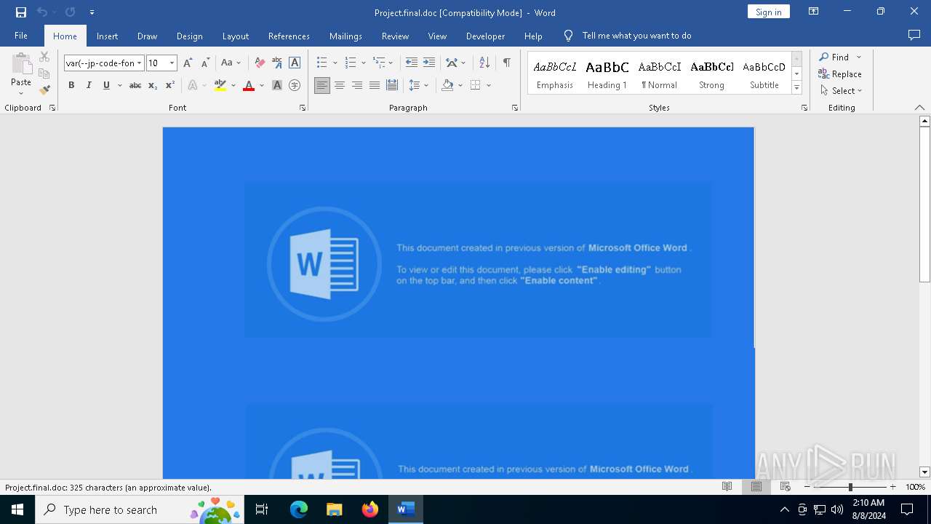This screenshot has height=524, width=931.
Task: Toggle bold formatting
Action: point(71,85)
